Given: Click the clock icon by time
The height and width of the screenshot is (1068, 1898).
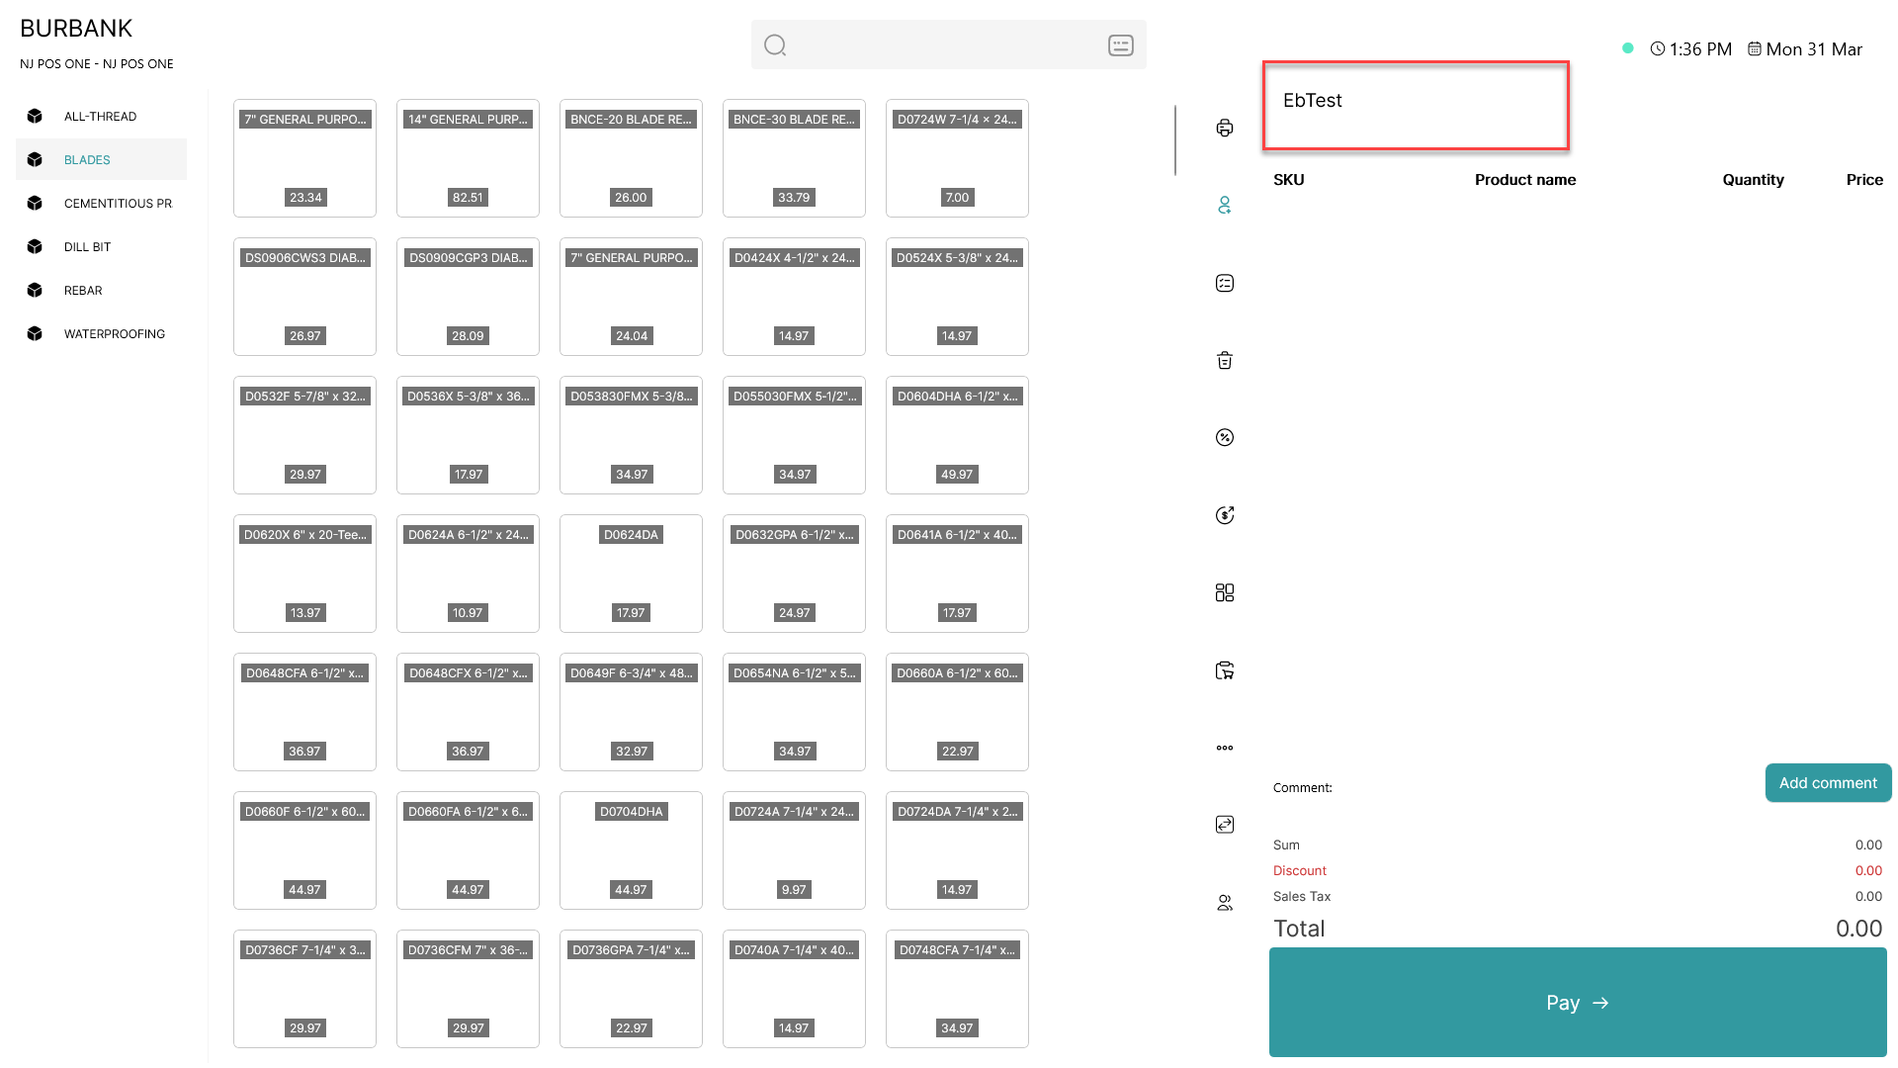Looking at the screenshot, I should (x=1658, y=48).
